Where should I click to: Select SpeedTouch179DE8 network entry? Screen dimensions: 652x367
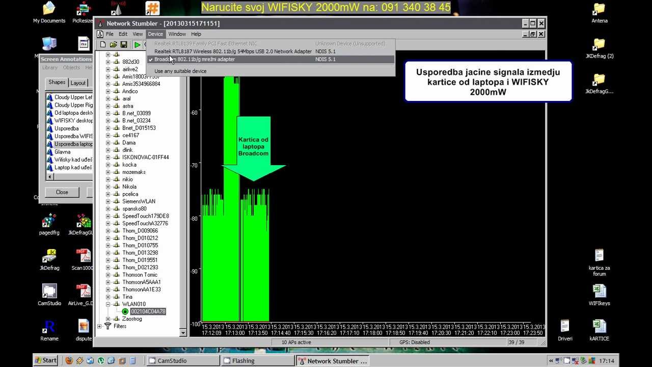pos(145,216)
